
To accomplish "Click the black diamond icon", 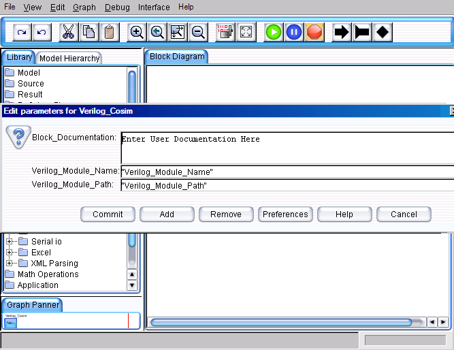I will [x=383, y=32].
